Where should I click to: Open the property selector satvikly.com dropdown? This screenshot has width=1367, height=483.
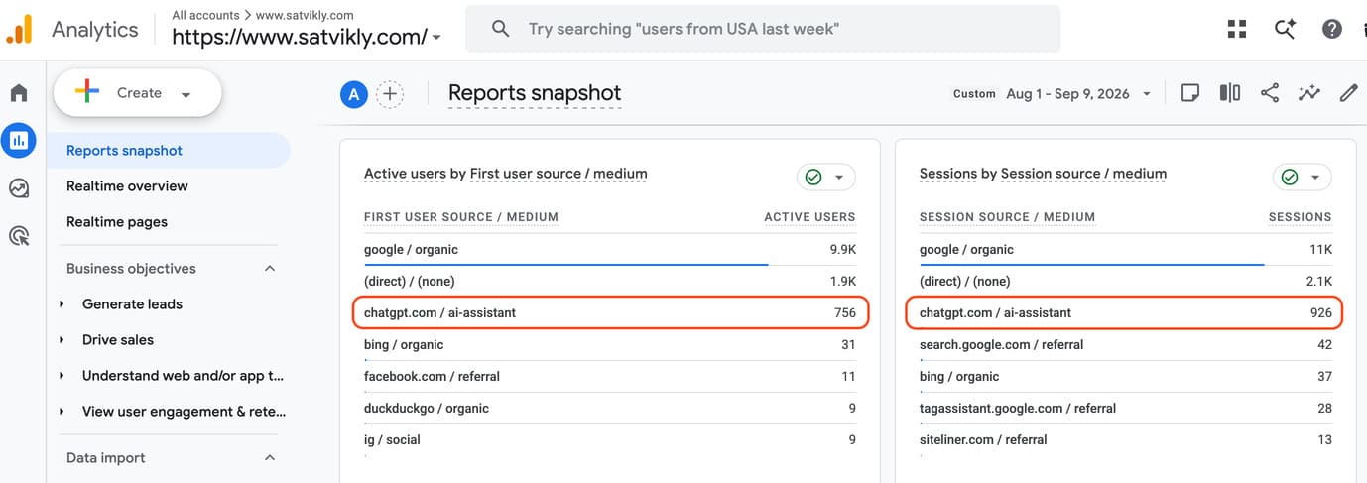pyautogui.click(x=307, y=38)
